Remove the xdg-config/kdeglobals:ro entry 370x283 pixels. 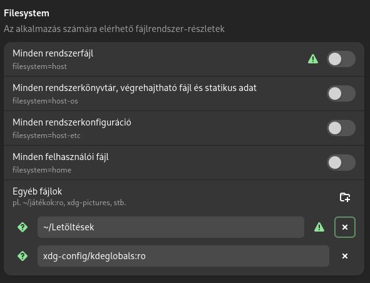[x=345, y=256]
